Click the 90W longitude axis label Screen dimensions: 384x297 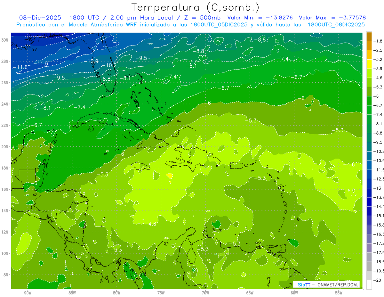(x=28, y=293)
